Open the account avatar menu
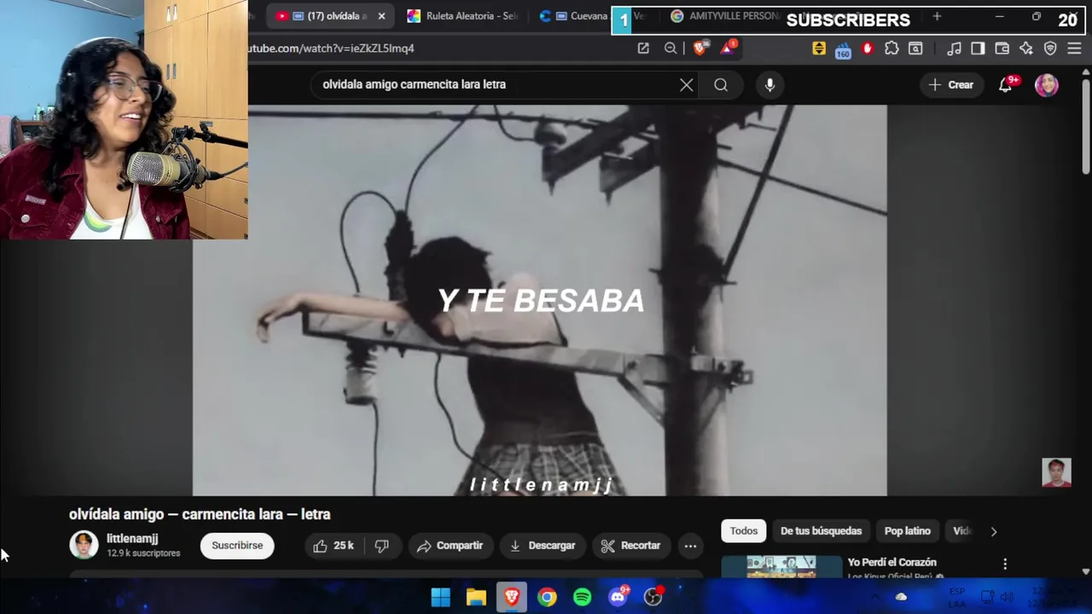Image resolution: width=1092 pixels, height=614 pixels. 1047,84
